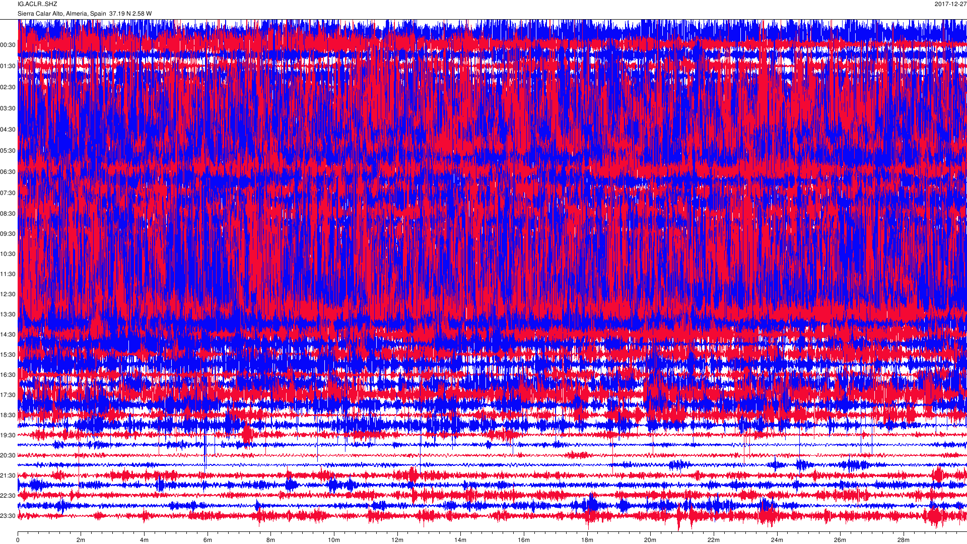Click the 26m axis tick label
Screen dimensions: 967x544
(840, 540)
